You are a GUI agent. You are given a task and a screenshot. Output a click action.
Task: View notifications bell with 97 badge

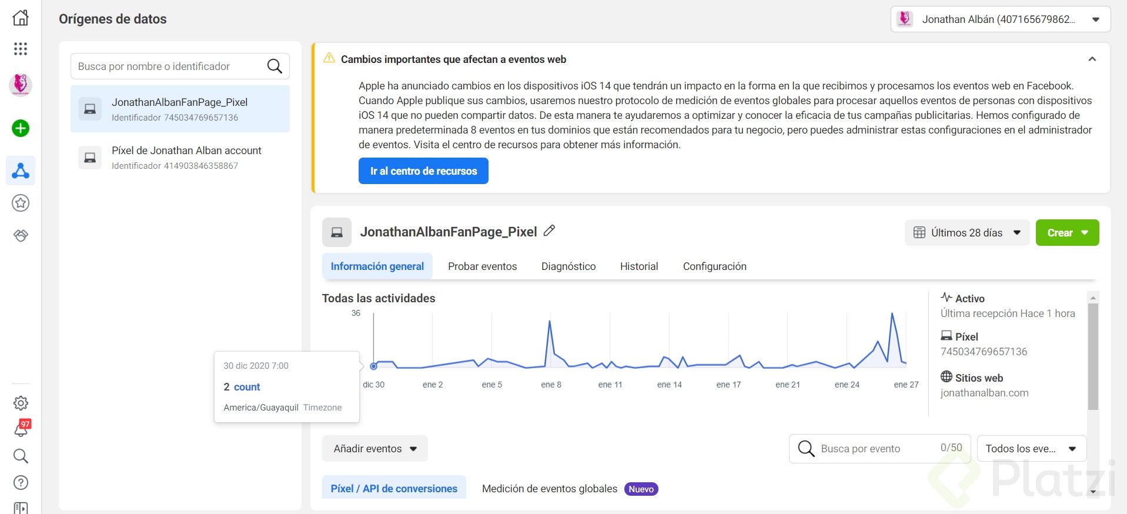(21, 429)
